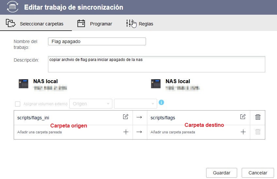Open the Reglas tab
277x179 pixels.
coord(140,23)
